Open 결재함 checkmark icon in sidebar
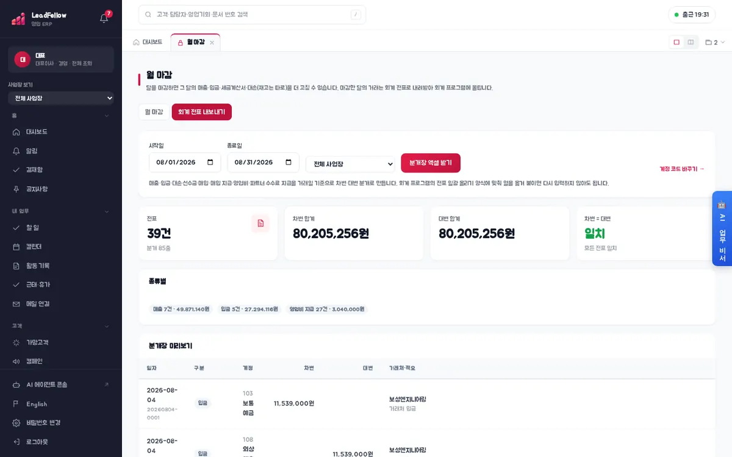This screenshot has height=457, width=732. pos(16,169)
